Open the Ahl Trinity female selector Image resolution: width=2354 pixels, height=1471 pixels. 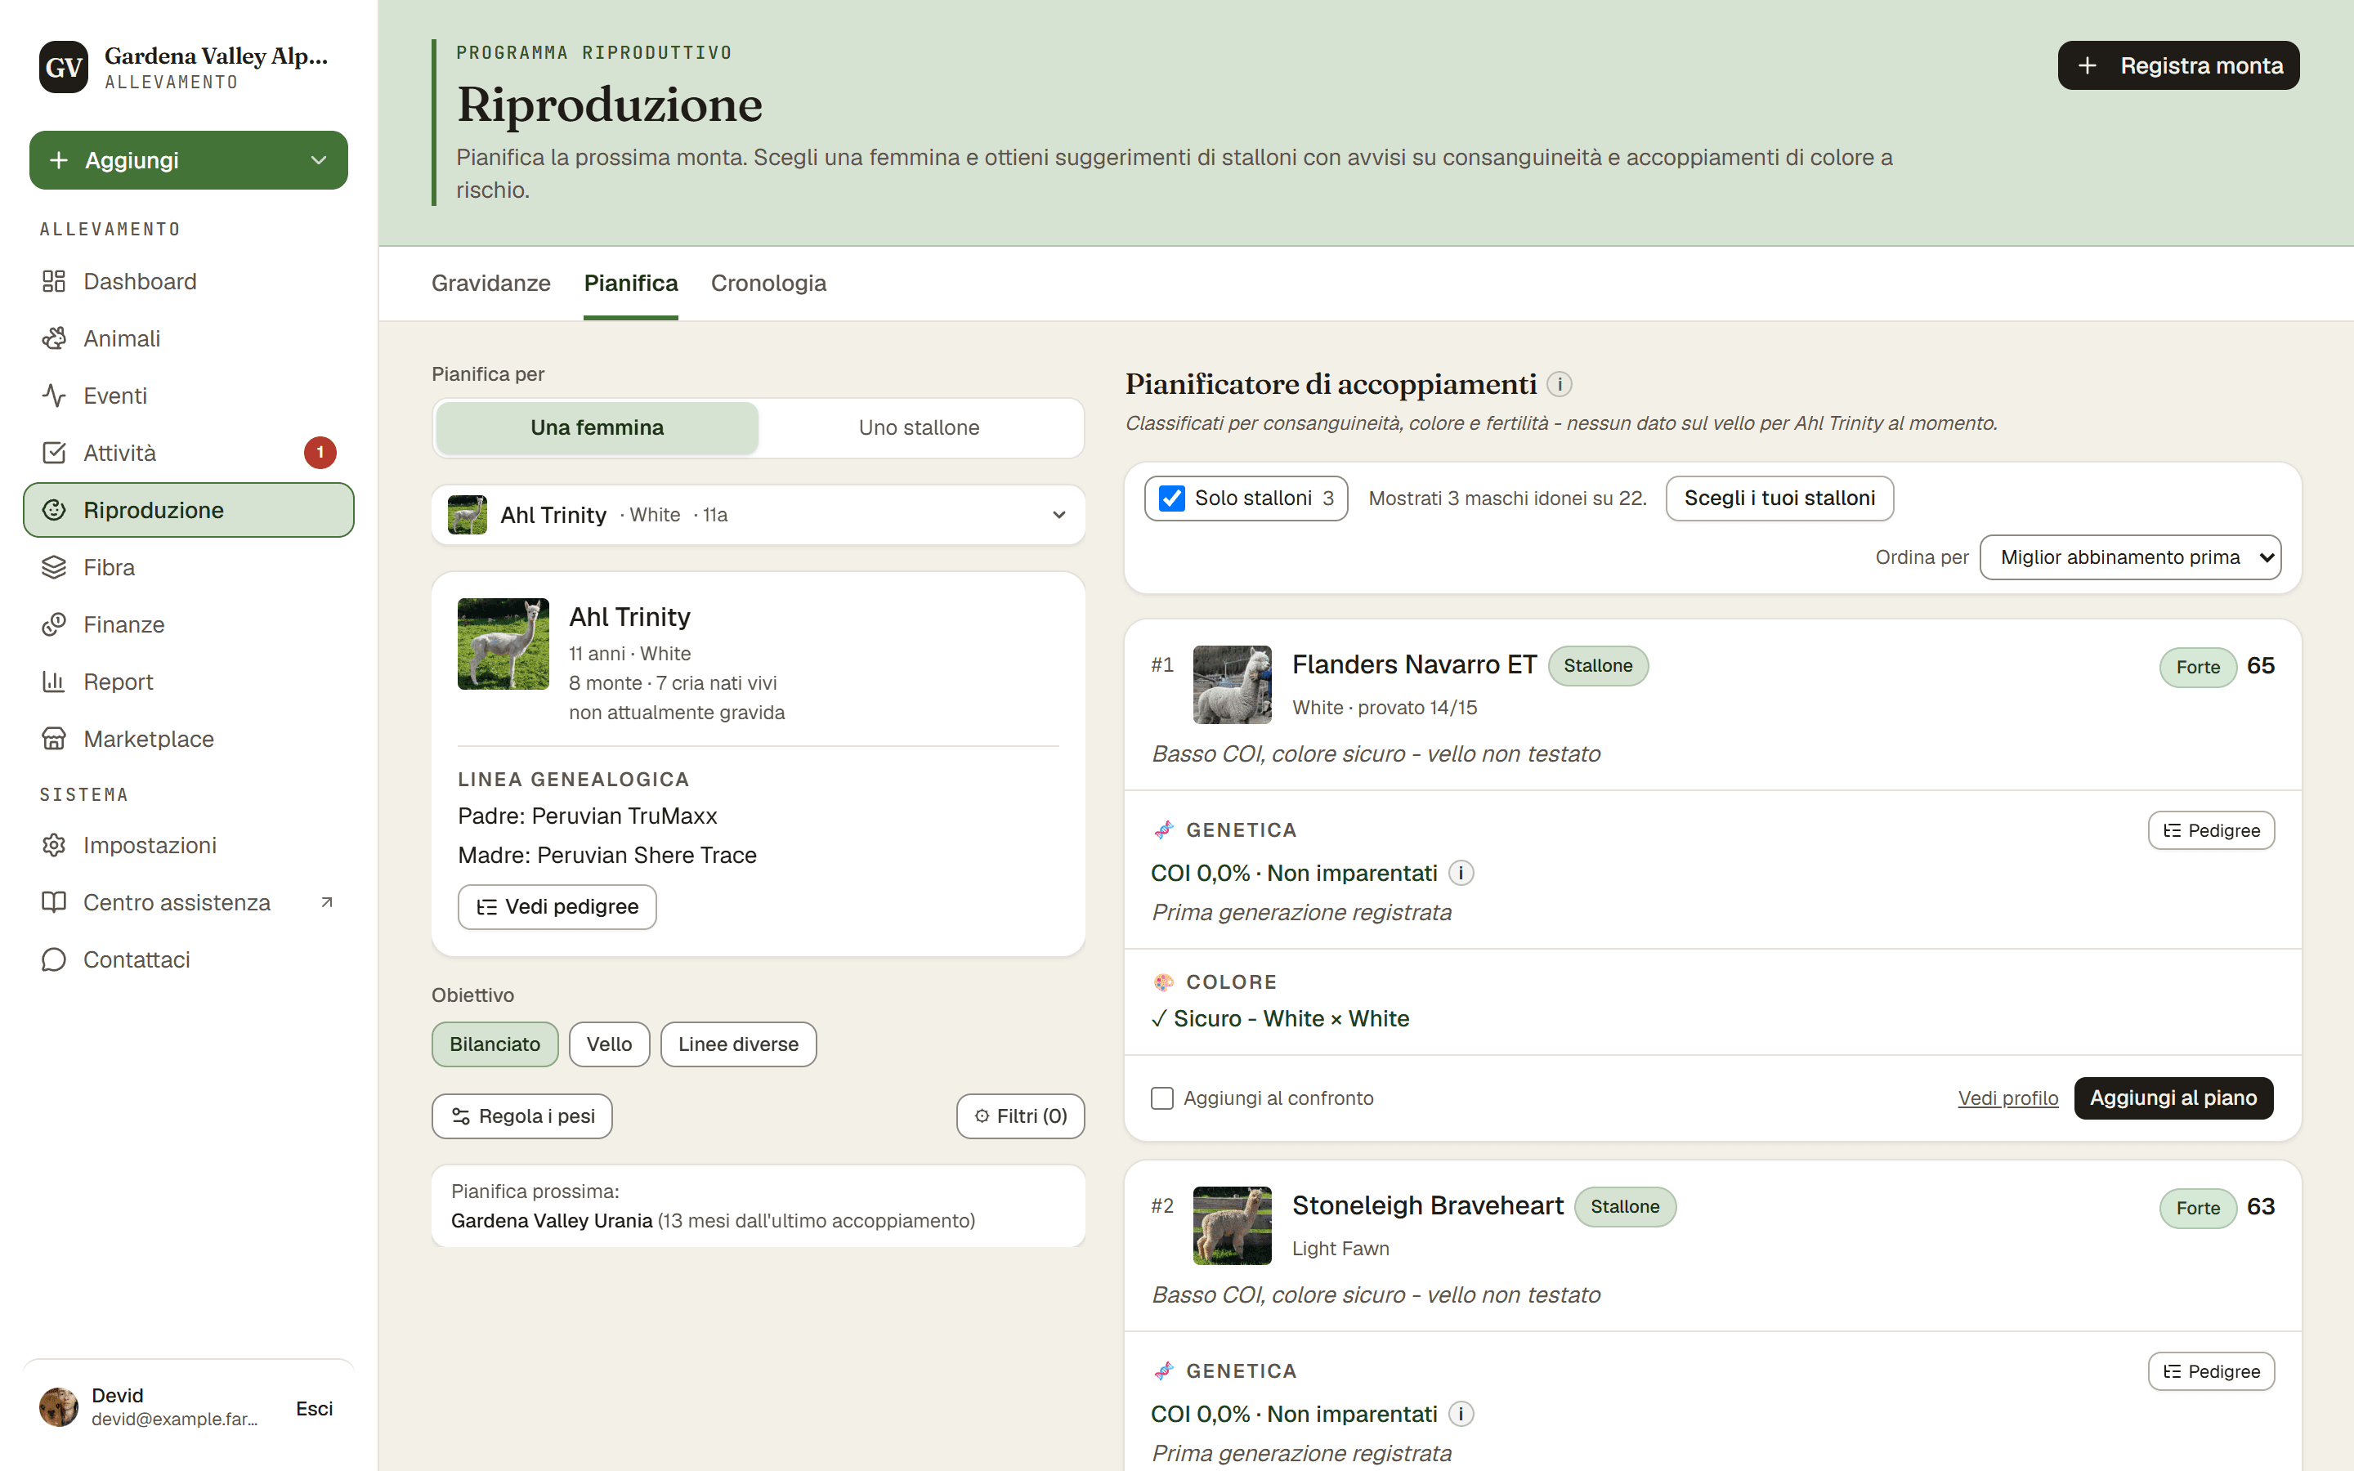[758, 515]
